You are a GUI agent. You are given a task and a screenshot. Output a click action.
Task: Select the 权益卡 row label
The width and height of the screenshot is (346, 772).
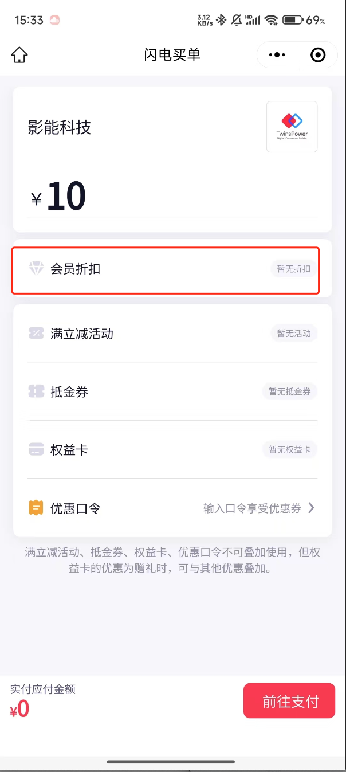[69, 450]
